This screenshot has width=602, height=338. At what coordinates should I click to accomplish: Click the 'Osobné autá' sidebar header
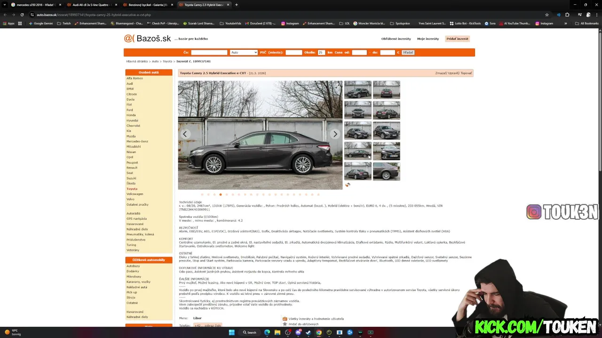149,72
